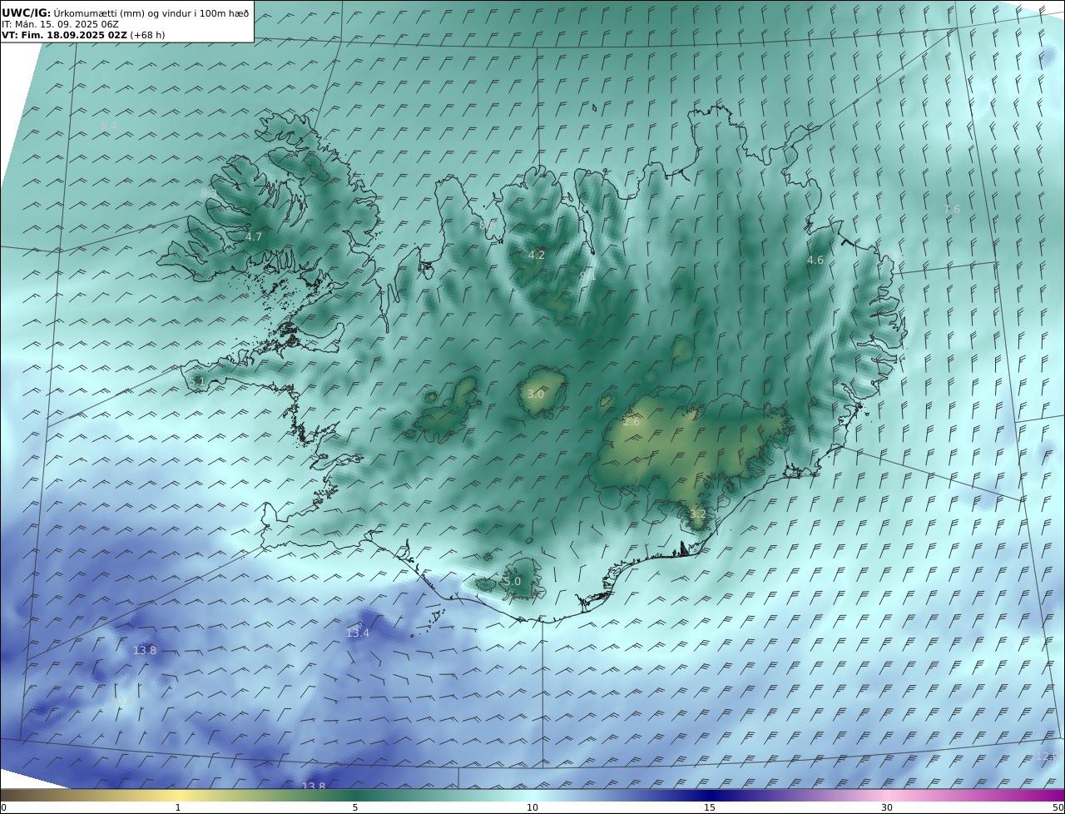Click the 9.1 value label on the map
Screen dimensions: 1065x814
(588, 275)
